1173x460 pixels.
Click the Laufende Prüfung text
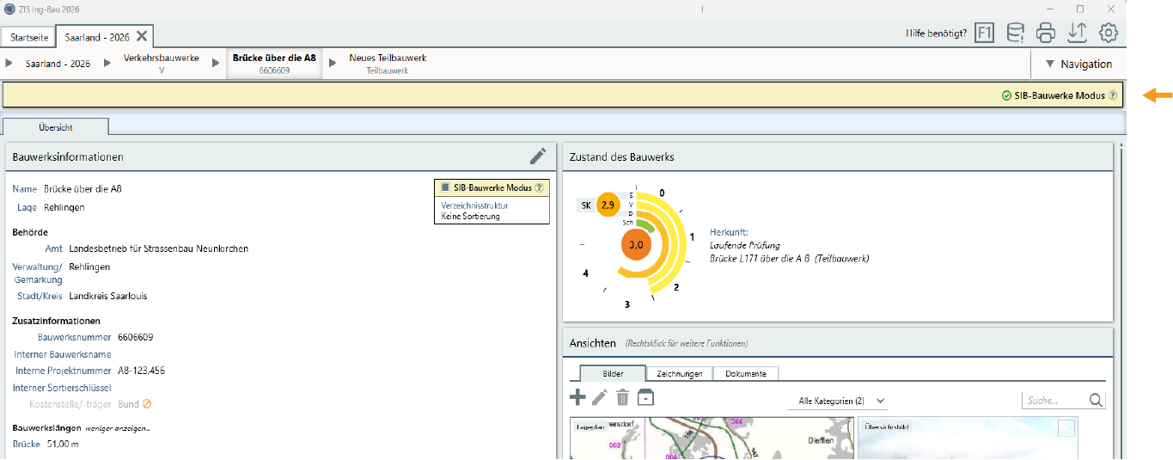click(x=745, y=245)
